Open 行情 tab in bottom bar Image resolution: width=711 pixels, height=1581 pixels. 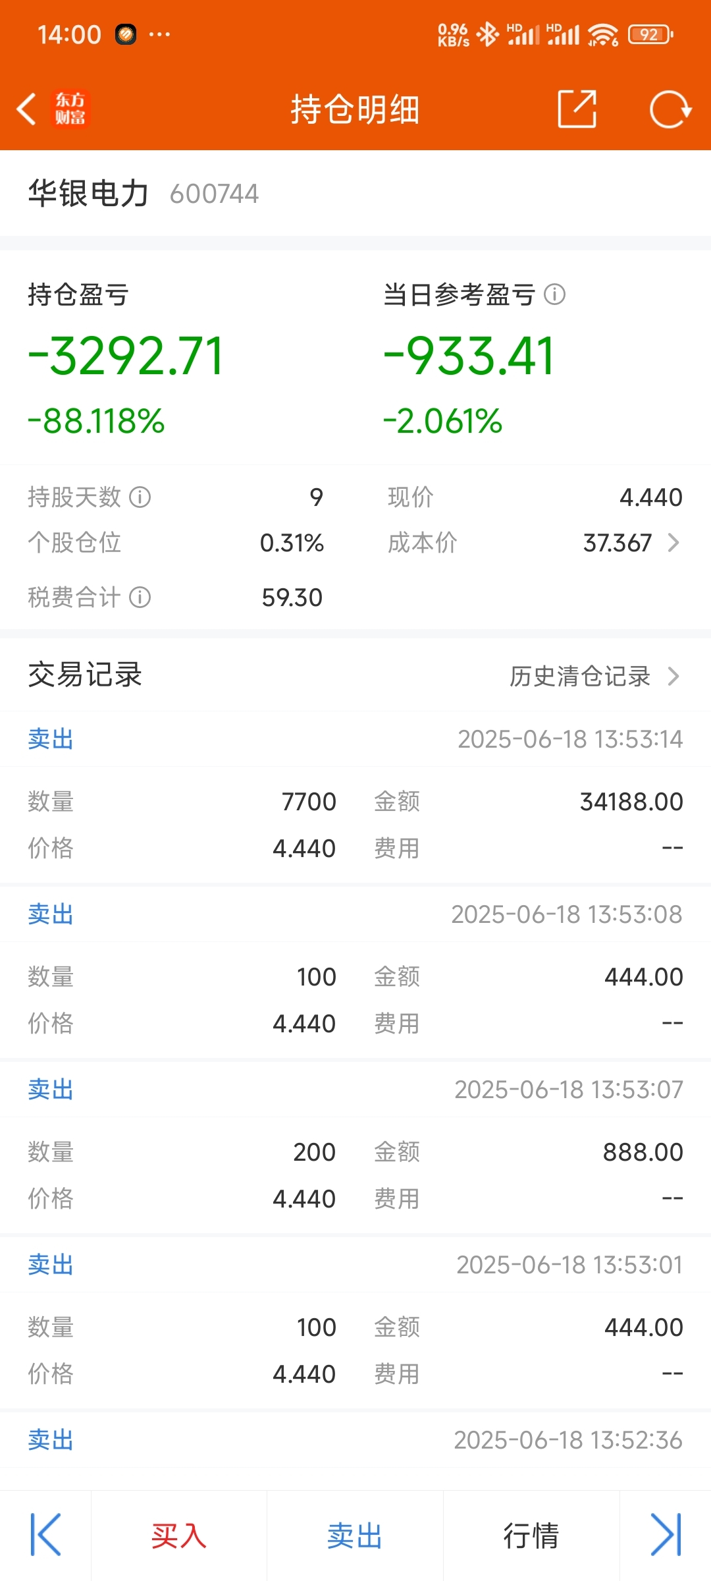click(531, 1536)
